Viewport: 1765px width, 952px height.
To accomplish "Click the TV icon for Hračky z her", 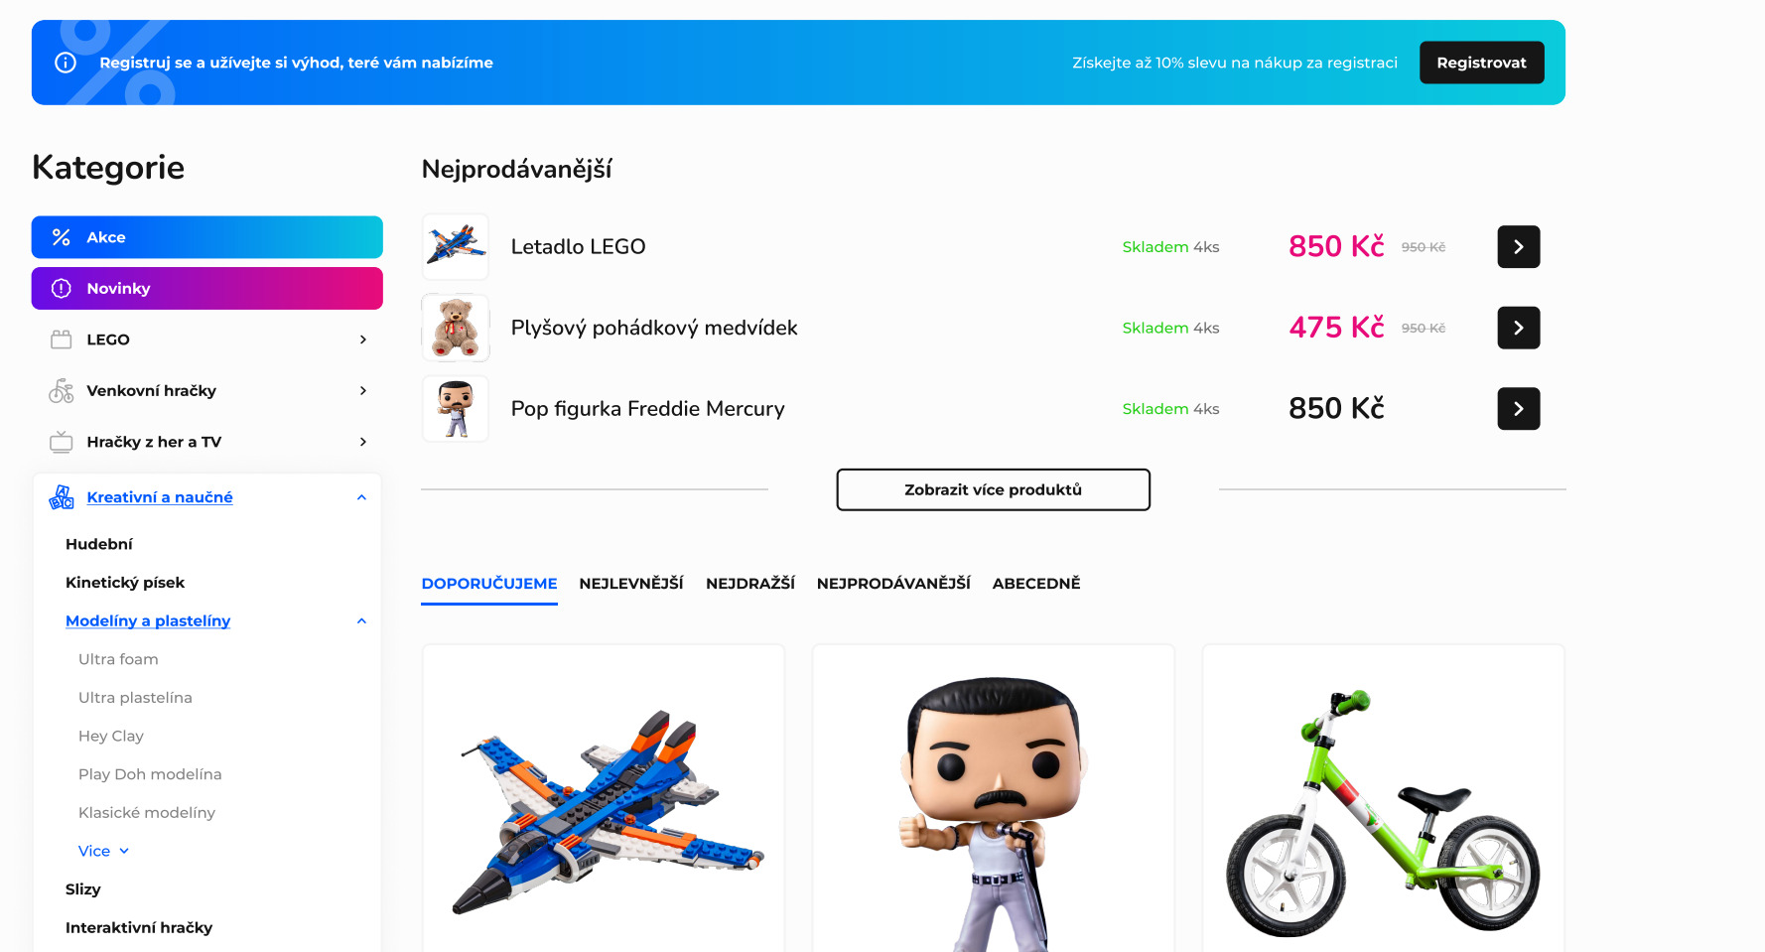I will pyautogui.click(x=62, y=442).
